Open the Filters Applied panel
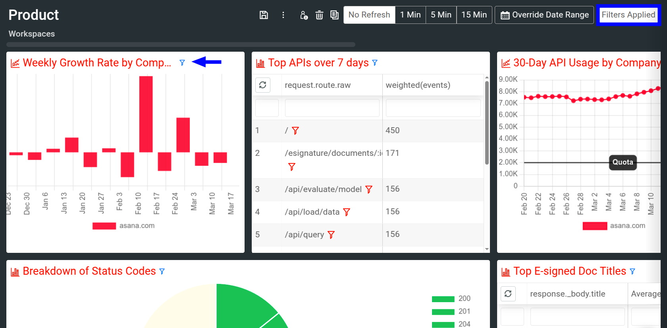667x328 pixels. pos(628,15)
